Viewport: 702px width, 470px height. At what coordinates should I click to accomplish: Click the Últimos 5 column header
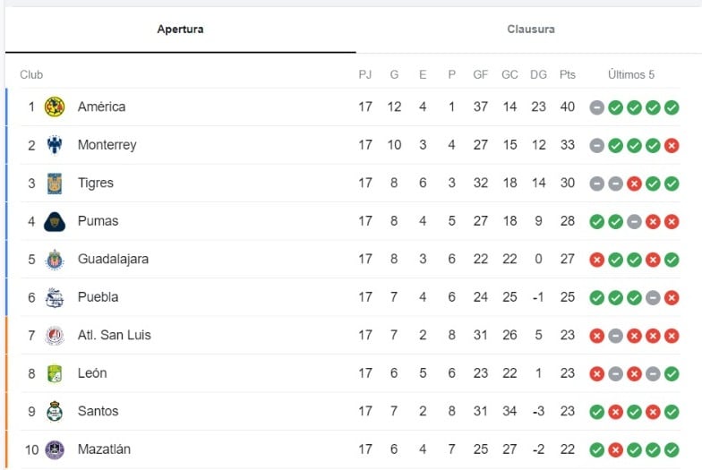[x=631, y=74]
